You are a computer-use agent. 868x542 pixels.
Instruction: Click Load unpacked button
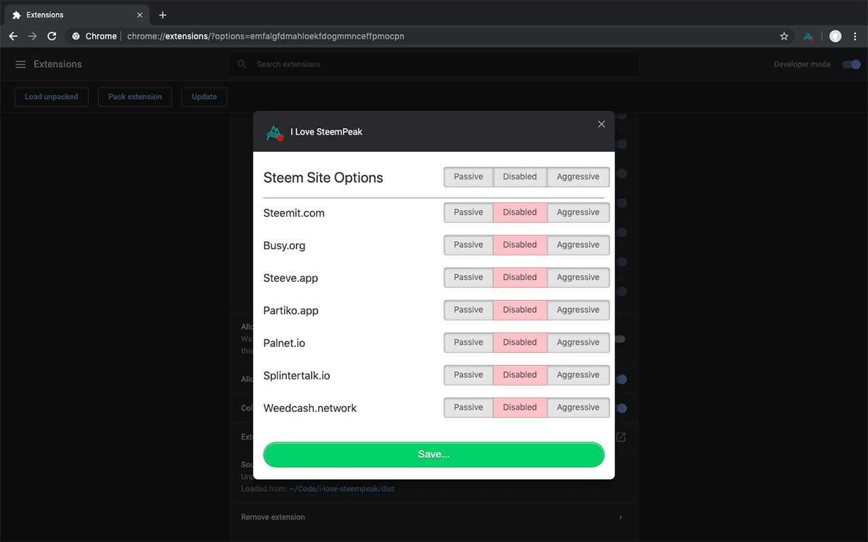coord(52,97)
